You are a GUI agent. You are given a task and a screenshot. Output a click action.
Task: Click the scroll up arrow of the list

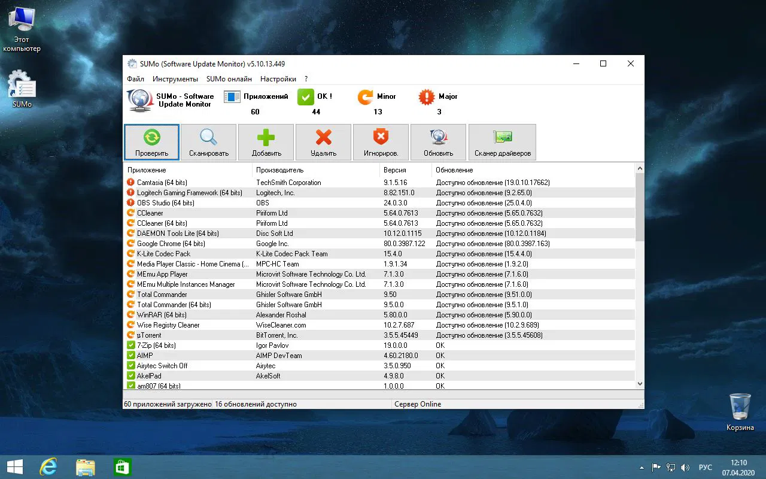coord(640,169)
